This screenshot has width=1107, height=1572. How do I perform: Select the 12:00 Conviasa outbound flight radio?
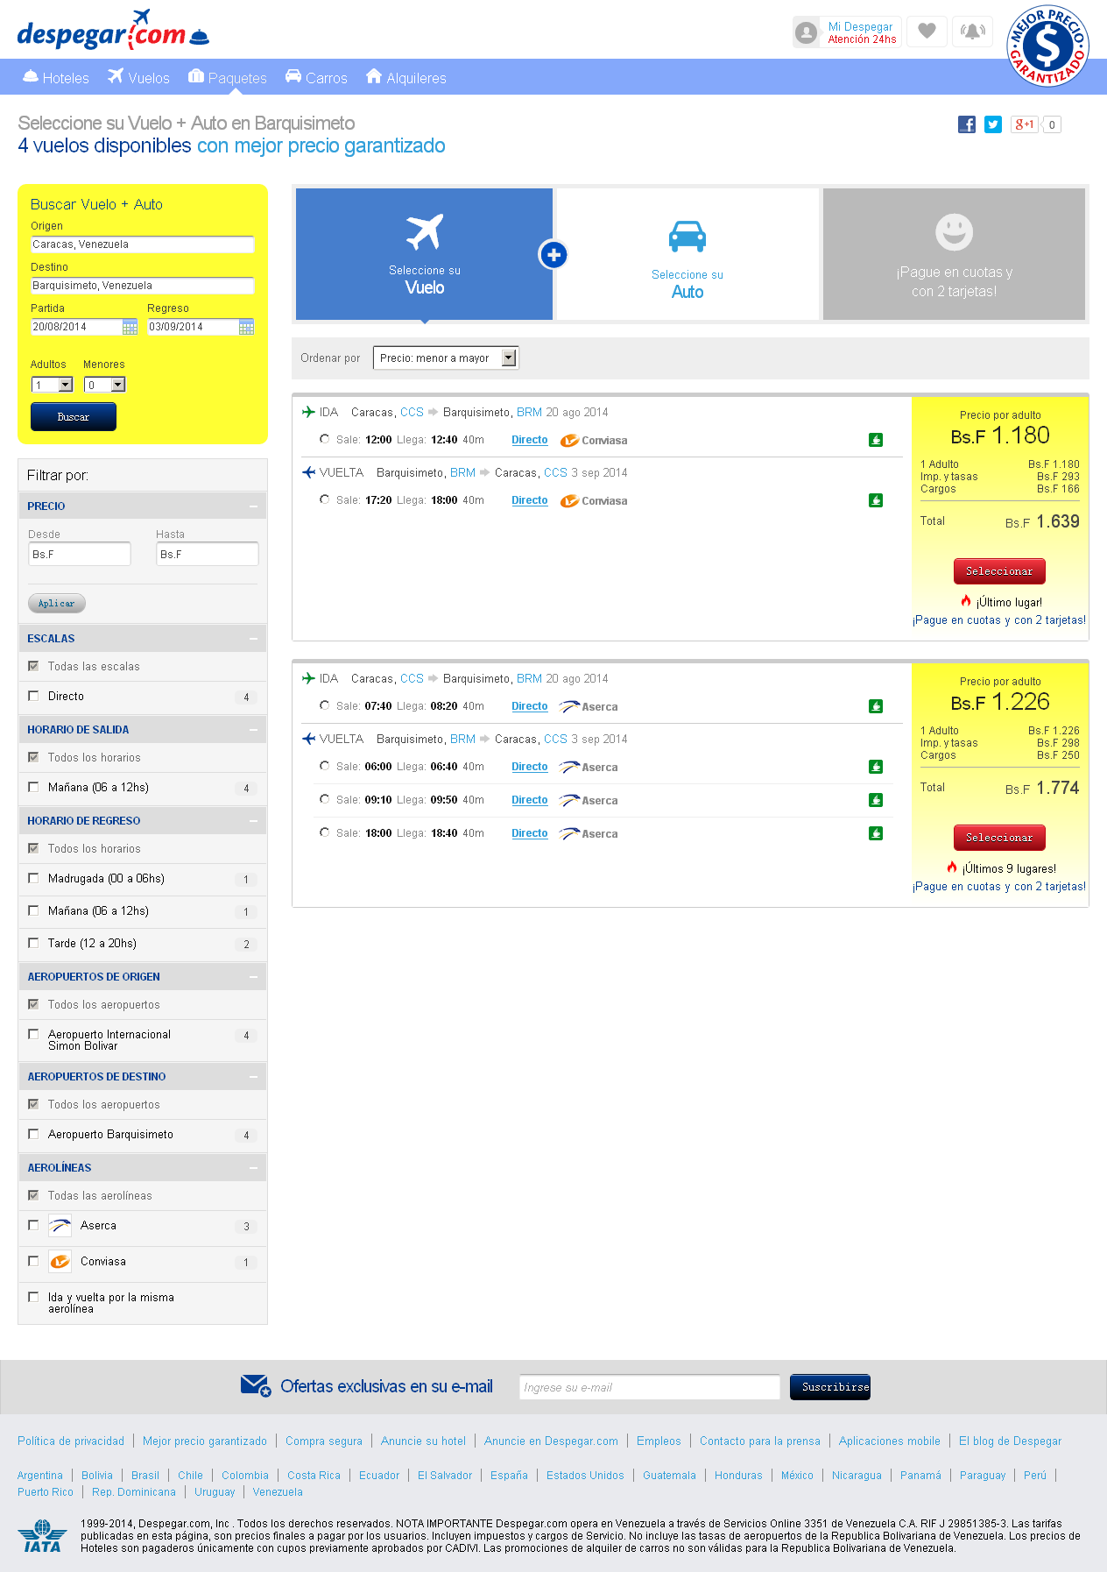pyautogui.click(x=325, y=439)
